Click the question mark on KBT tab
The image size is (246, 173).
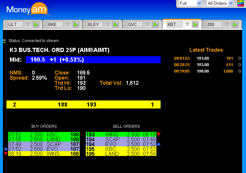(x=187, y=24)
